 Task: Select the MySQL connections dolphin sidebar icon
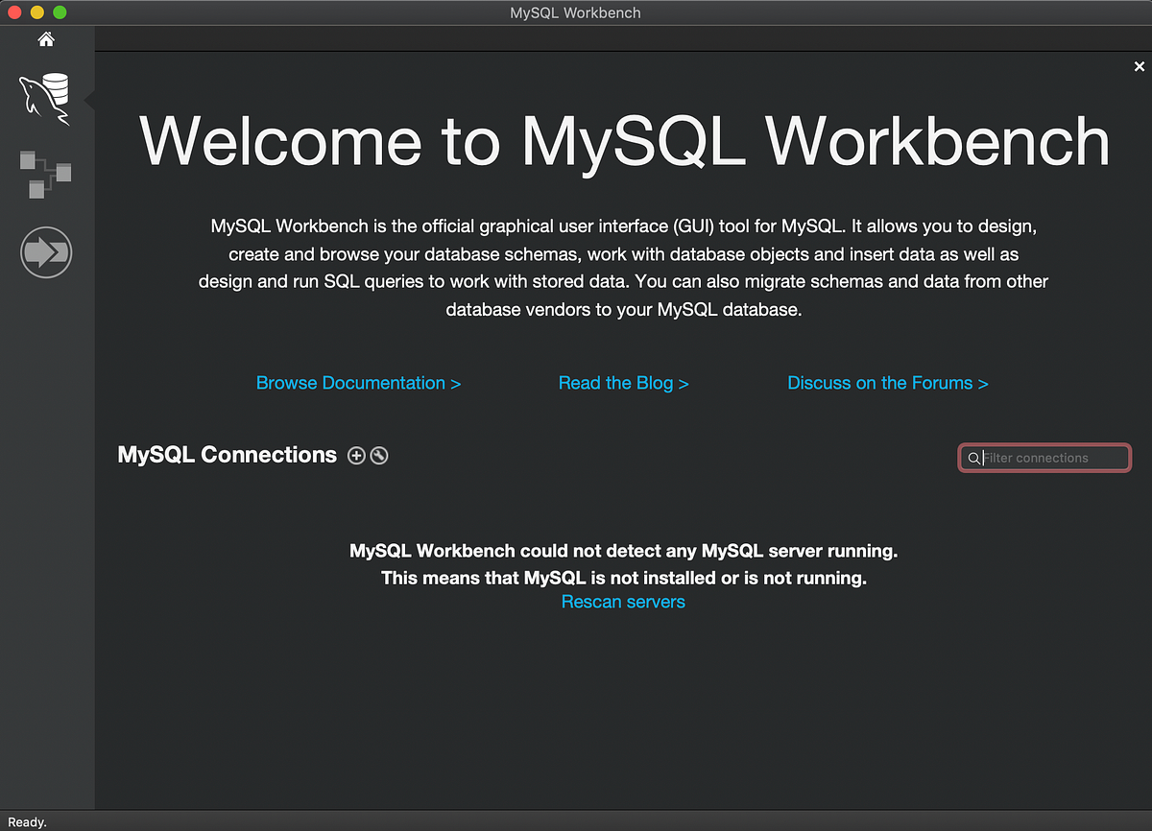45,99
